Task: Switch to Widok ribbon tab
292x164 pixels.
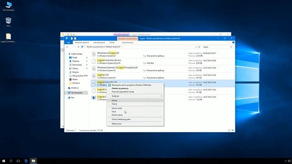Action: tap(112, 42)
